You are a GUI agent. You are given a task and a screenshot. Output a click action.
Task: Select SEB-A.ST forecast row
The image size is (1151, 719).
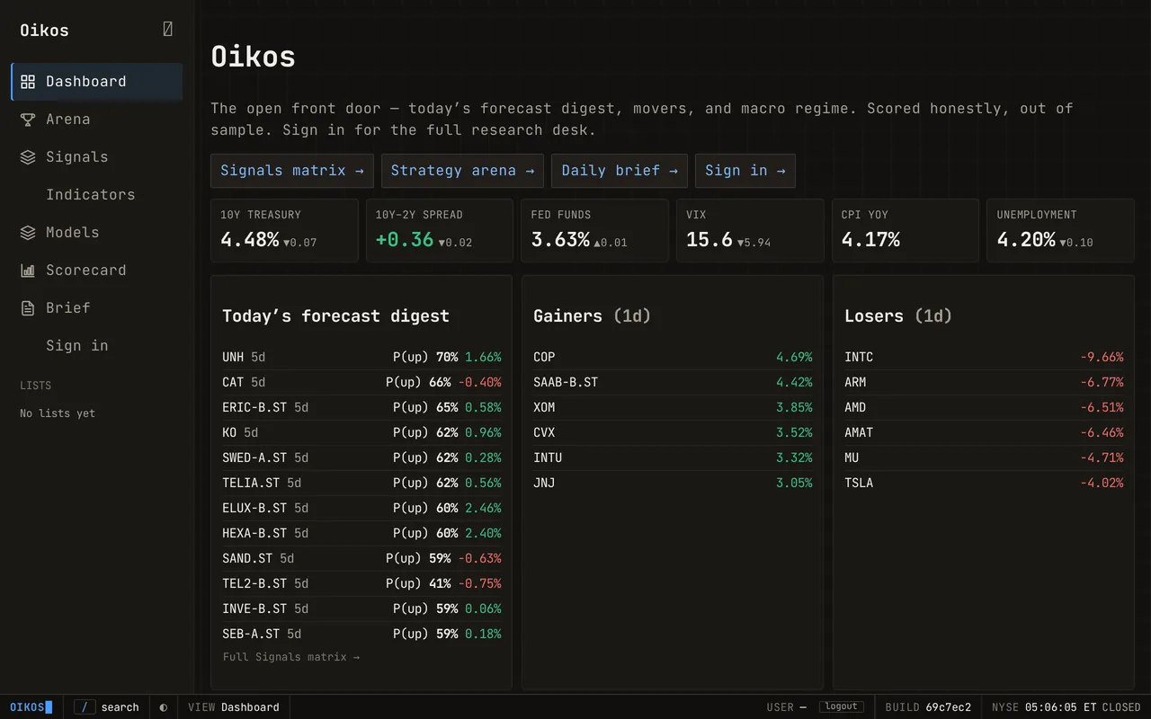(361, 634)
